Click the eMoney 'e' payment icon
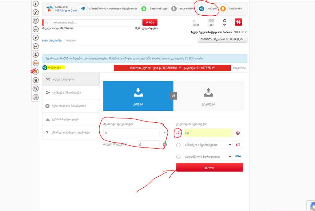The width and height of the screenshot is (315, 211). (238, 133)
